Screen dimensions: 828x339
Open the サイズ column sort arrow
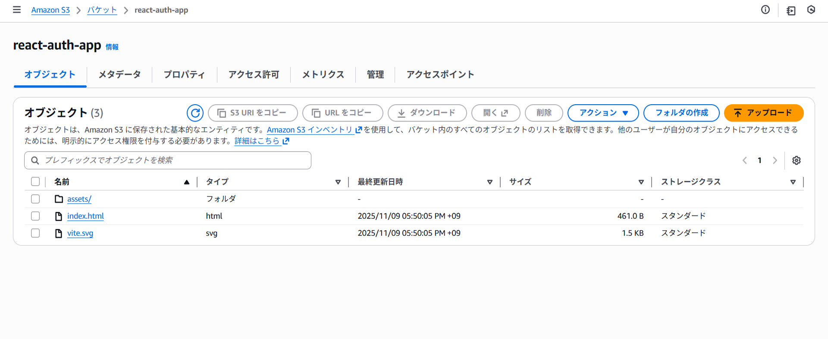(641, 182)
